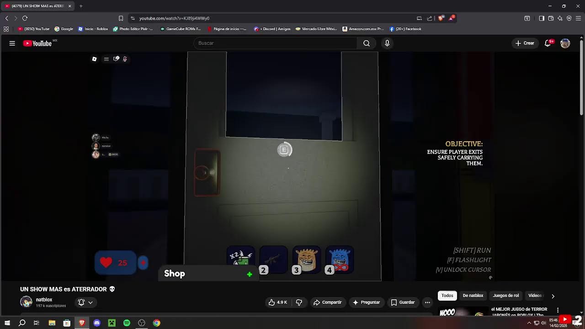This screenshot has width=585, height=329.
Task: Open Discord from the taskbar
Action: (x=97, y=323)
